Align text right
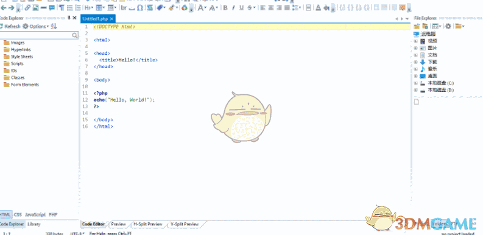 click(279, 8)
